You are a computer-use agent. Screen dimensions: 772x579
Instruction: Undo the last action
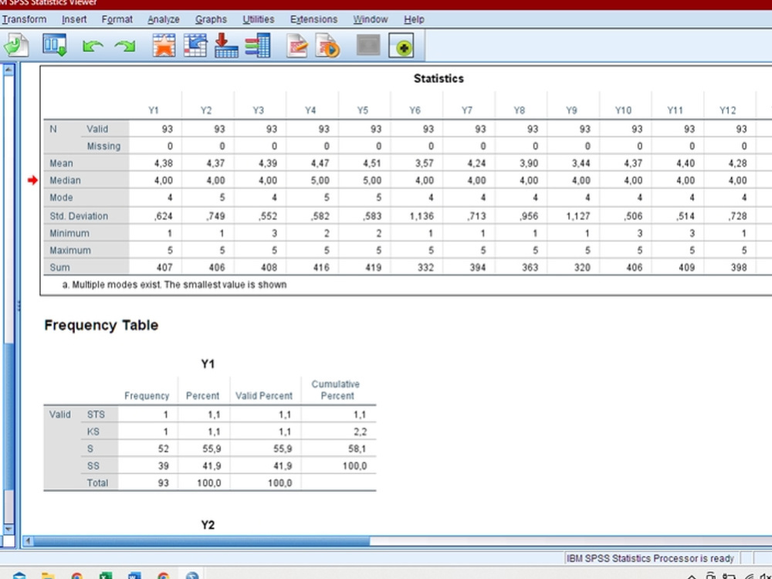click(x=93, y=46)
